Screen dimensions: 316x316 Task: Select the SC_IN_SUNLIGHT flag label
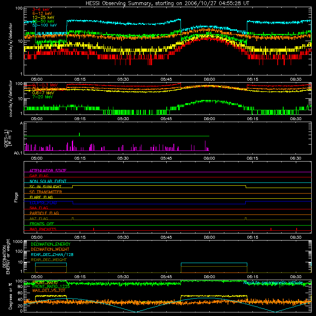[45, 186]
